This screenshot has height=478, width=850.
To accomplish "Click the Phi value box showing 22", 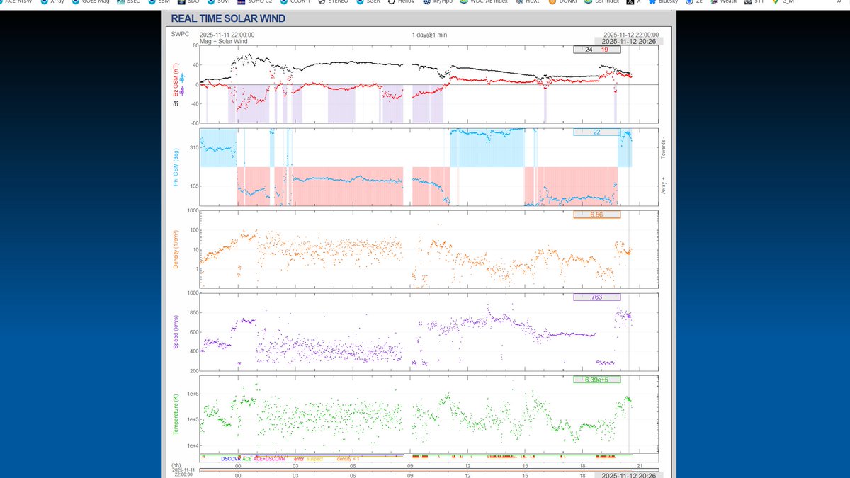I will (x=597, y=132).
